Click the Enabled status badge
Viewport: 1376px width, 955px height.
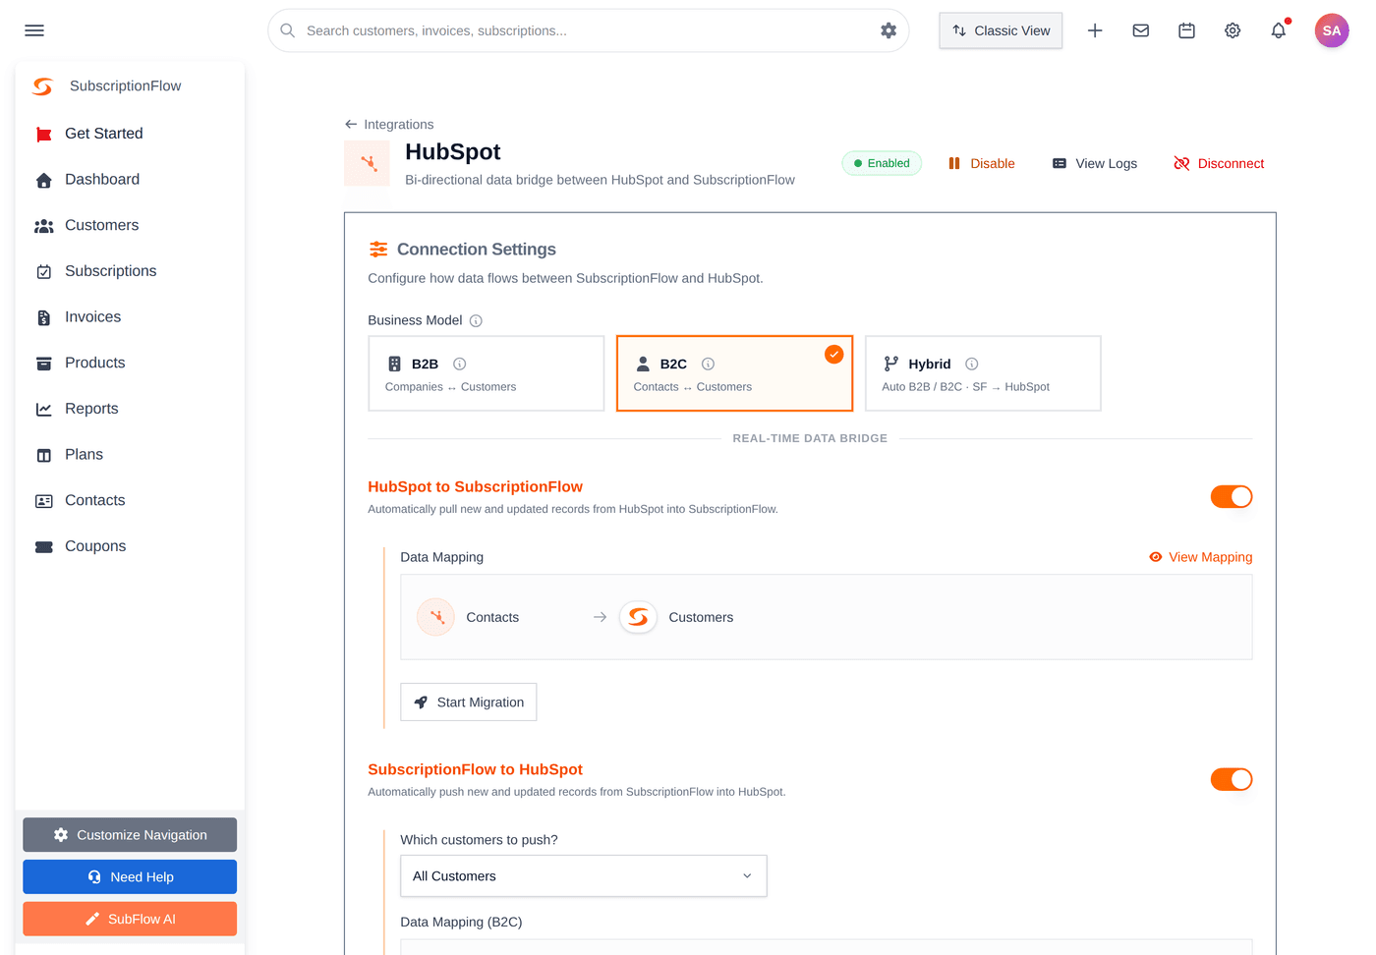coord(882,163)
